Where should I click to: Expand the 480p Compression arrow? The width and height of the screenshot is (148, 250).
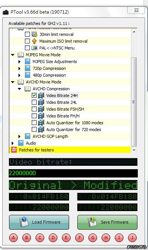[x=20, y=75]
